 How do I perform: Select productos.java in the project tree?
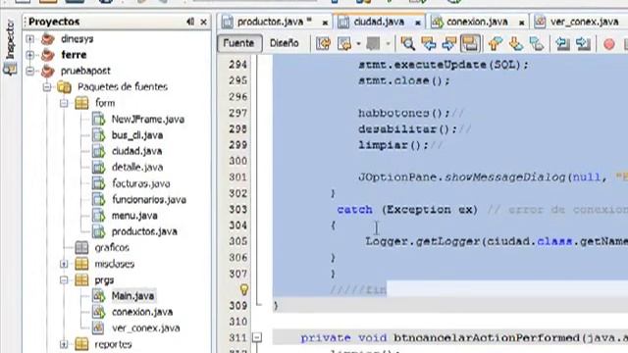(x=144, y=231)
